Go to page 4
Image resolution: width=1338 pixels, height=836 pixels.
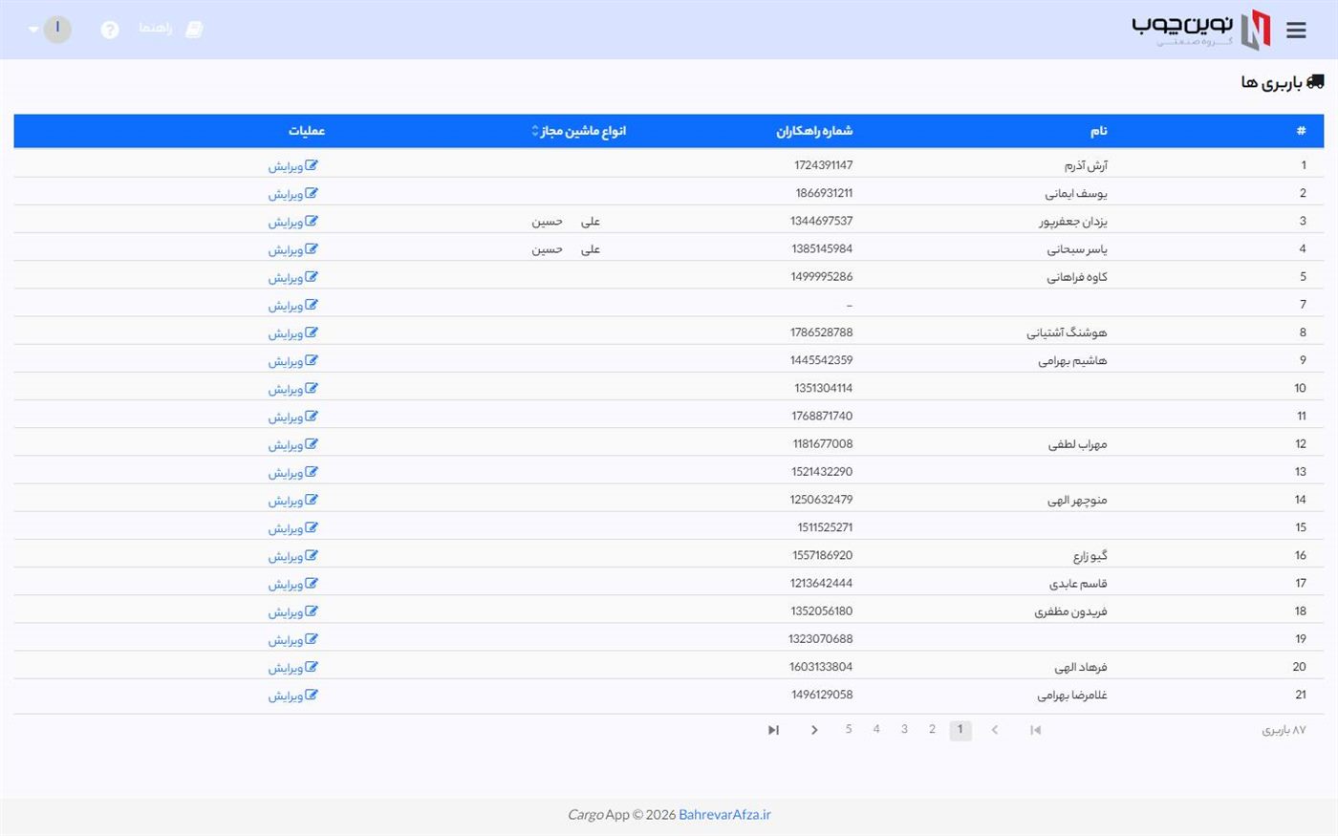(x=876, y=730)
